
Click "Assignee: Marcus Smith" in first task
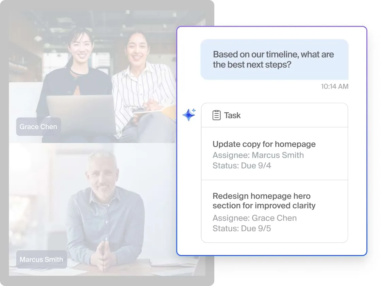pos(258,155)
